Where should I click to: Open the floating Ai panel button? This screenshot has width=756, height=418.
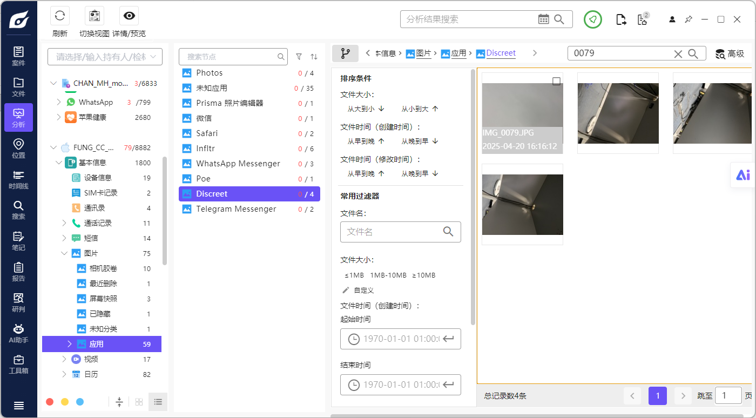[x=743, y=175]
